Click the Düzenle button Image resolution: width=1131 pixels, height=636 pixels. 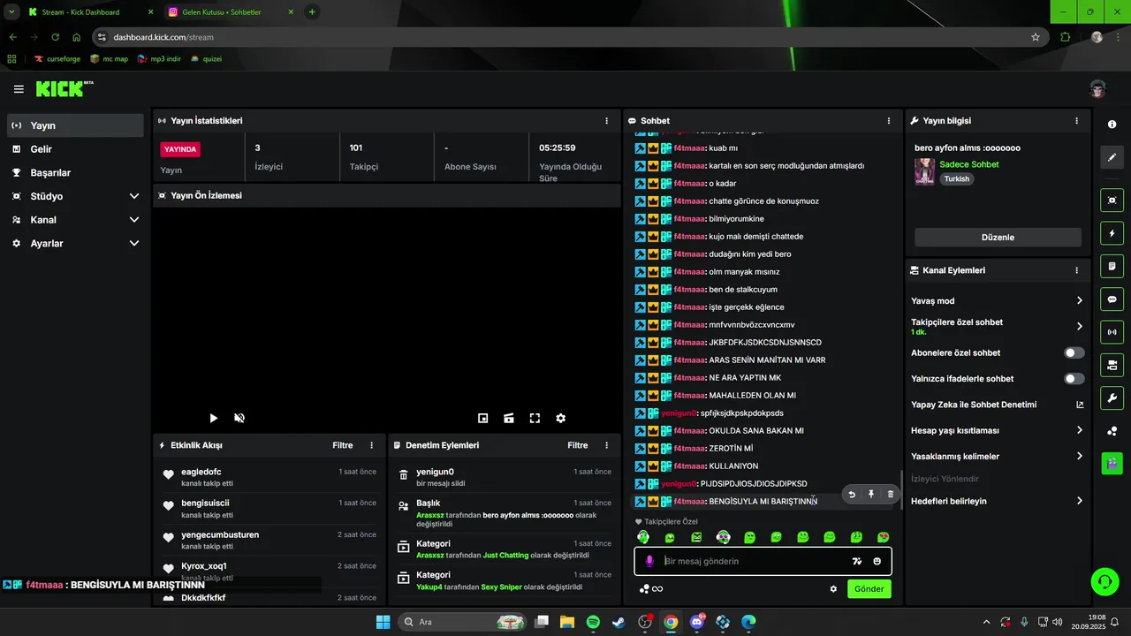[x=998, y=238]
